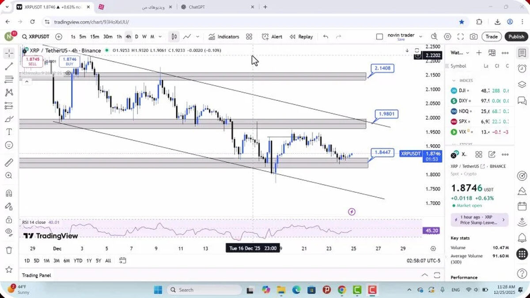Start bar Replay mode

(301, 37)
